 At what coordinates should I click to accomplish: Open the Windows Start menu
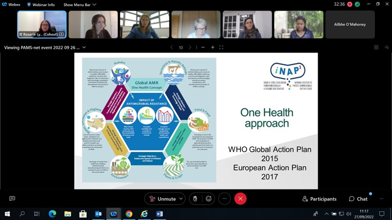click(7, 214)
